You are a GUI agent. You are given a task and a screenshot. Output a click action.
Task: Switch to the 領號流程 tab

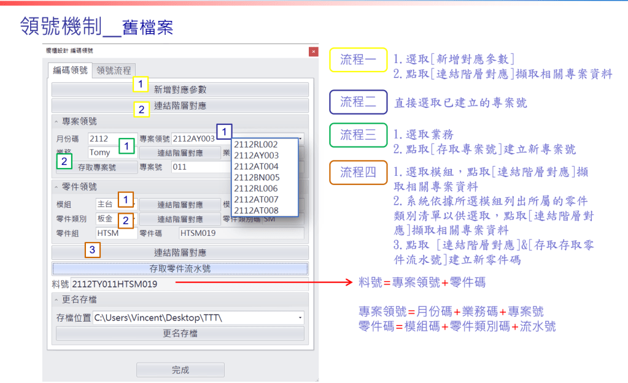tap(114, 70)
